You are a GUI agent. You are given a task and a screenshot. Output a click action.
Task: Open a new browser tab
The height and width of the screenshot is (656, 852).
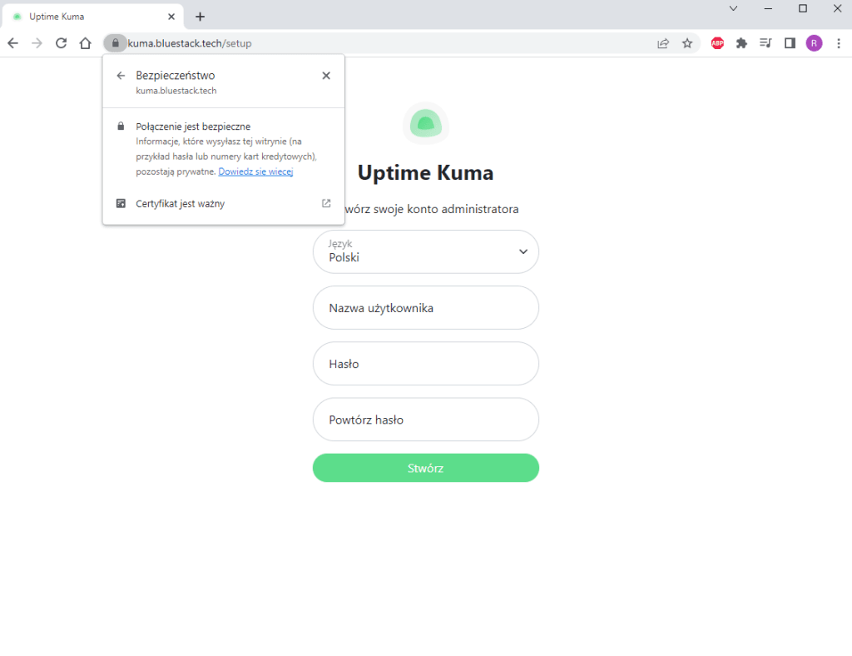pos(200,17)
